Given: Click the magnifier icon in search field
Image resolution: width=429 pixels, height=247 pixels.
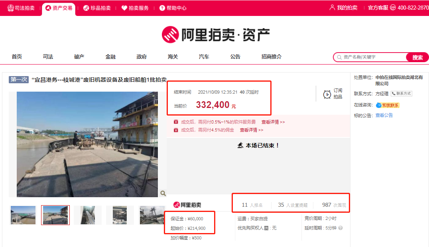Looking at the screenshot, I should [x=339, y=57].
